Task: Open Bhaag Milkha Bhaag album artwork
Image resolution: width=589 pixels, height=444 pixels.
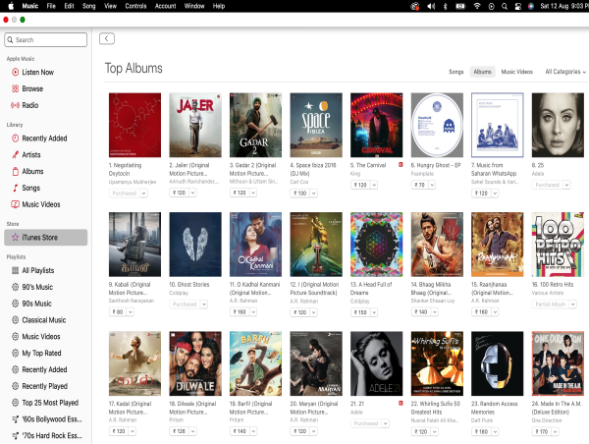Action: click(x=437, y=245)
